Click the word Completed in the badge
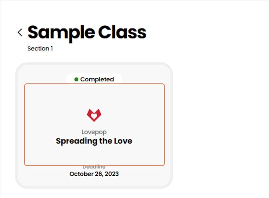Image resolution: width=269 pixels, height=198 pixels. click(x=97, y=79)
